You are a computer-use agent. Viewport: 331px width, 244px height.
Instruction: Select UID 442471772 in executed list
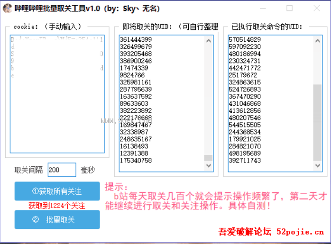pos(245,68)
